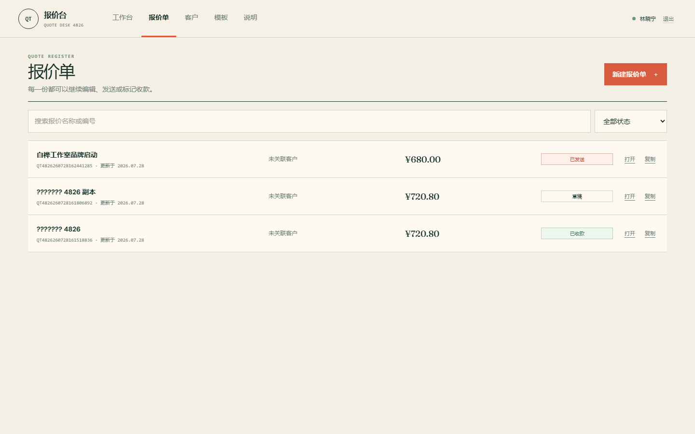Click 打开 on the 已收款 quote row
This screenshot has height=434, width=695.
point(630,233)
